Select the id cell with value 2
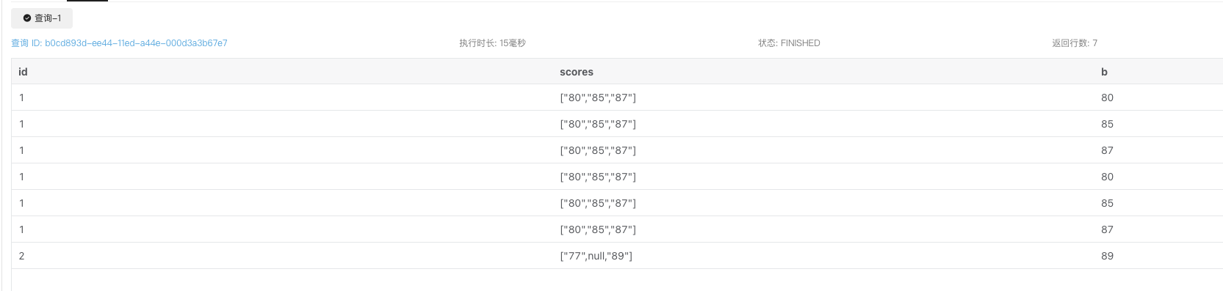 click(21, 256)
